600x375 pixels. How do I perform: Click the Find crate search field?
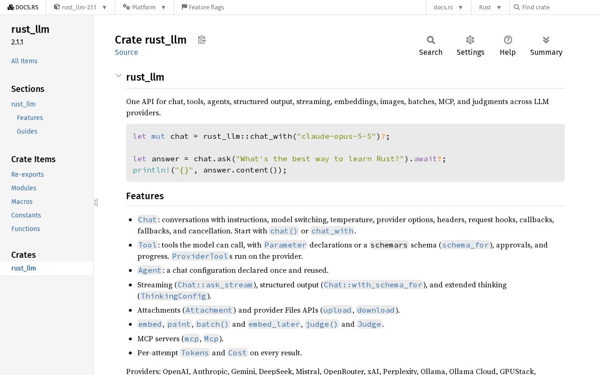555,7
